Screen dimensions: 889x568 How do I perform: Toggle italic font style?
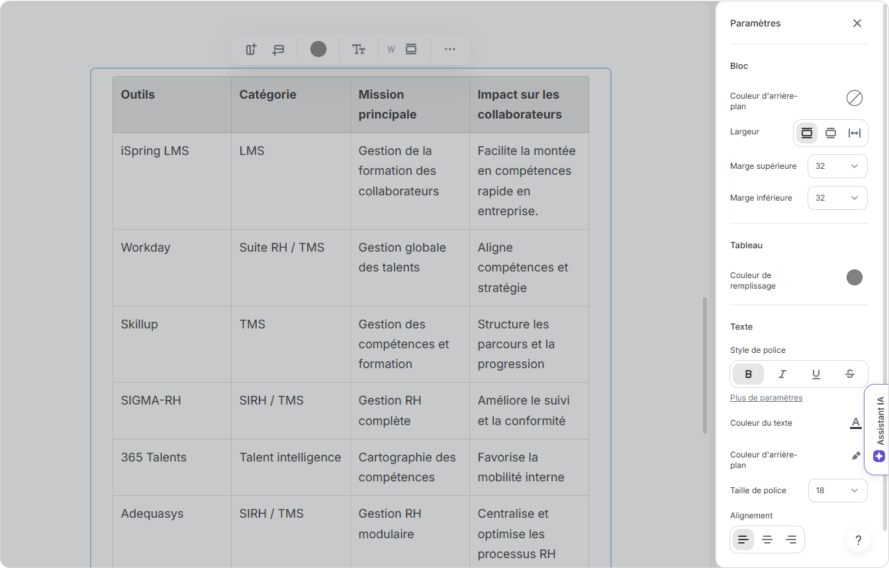782,374
